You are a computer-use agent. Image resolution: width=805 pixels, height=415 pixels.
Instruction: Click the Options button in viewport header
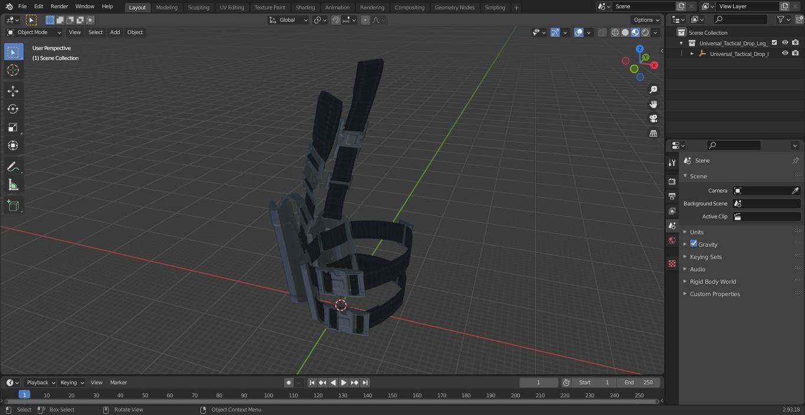tap(647, 20)
